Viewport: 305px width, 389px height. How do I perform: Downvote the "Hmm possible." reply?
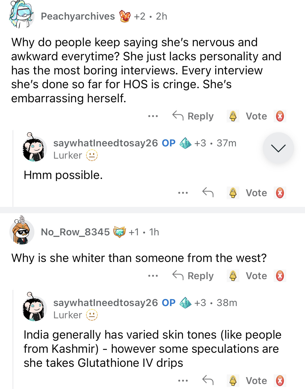click(280, 193)
